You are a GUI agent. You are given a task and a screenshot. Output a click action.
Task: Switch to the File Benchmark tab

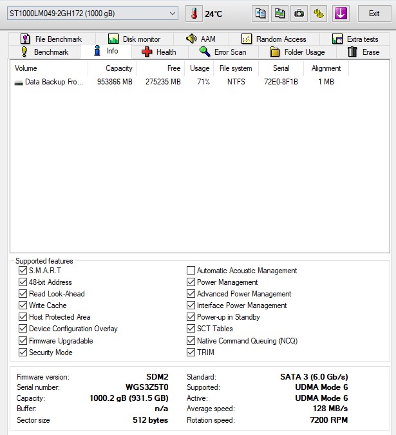[x=52, y=39]
